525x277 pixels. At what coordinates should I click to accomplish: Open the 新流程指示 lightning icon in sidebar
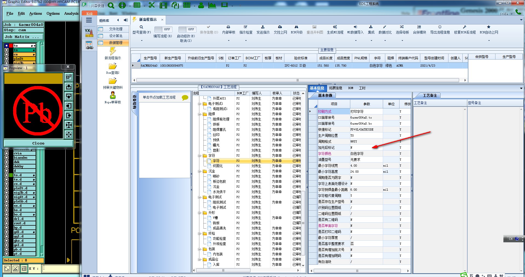(113, 51)
